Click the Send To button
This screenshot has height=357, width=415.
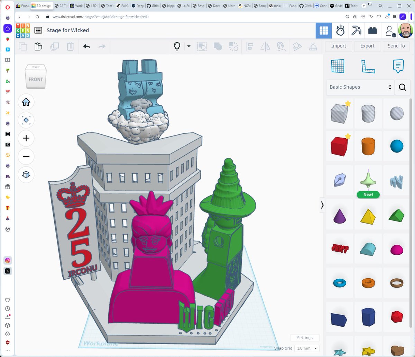click(396, 46)
